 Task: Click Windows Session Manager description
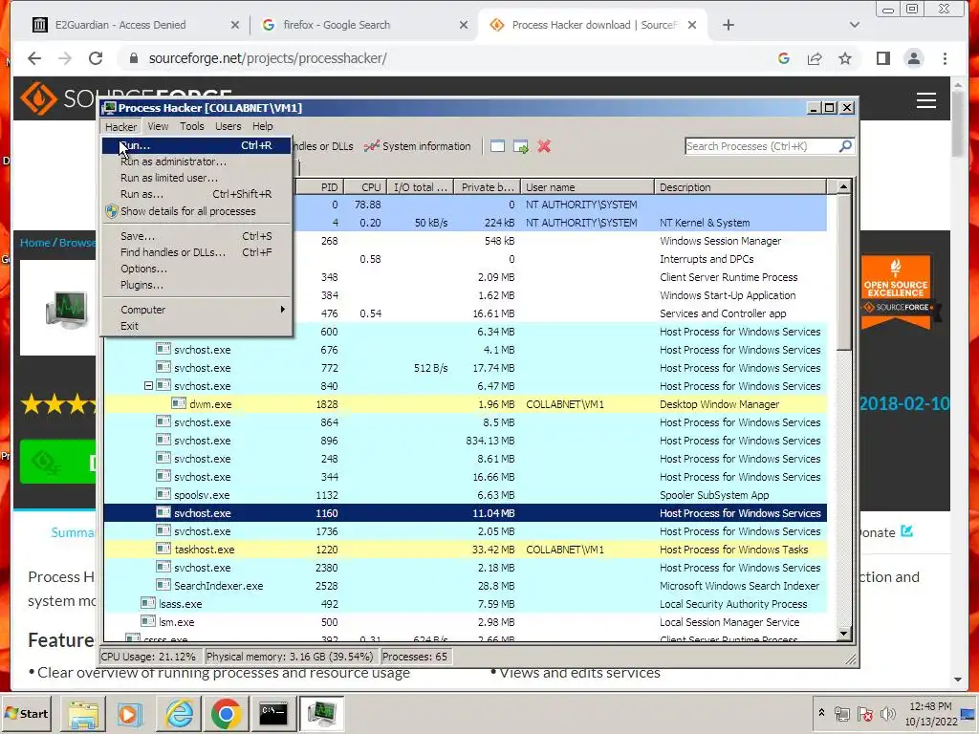click(720, 241)
